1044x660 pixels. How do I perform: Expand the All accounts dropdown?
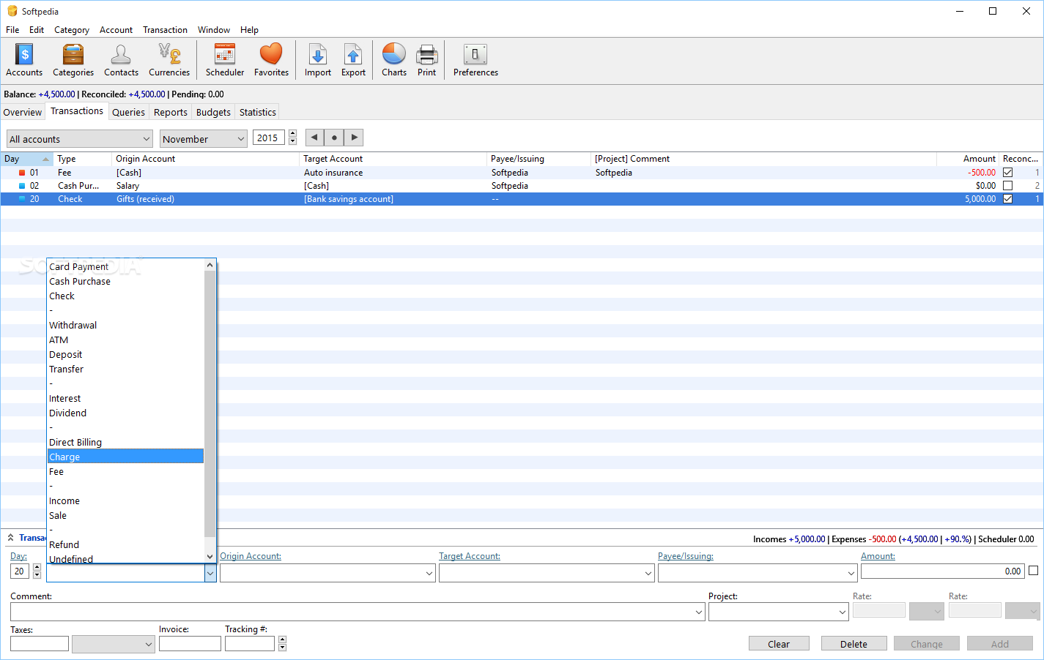tap(79, 139)
